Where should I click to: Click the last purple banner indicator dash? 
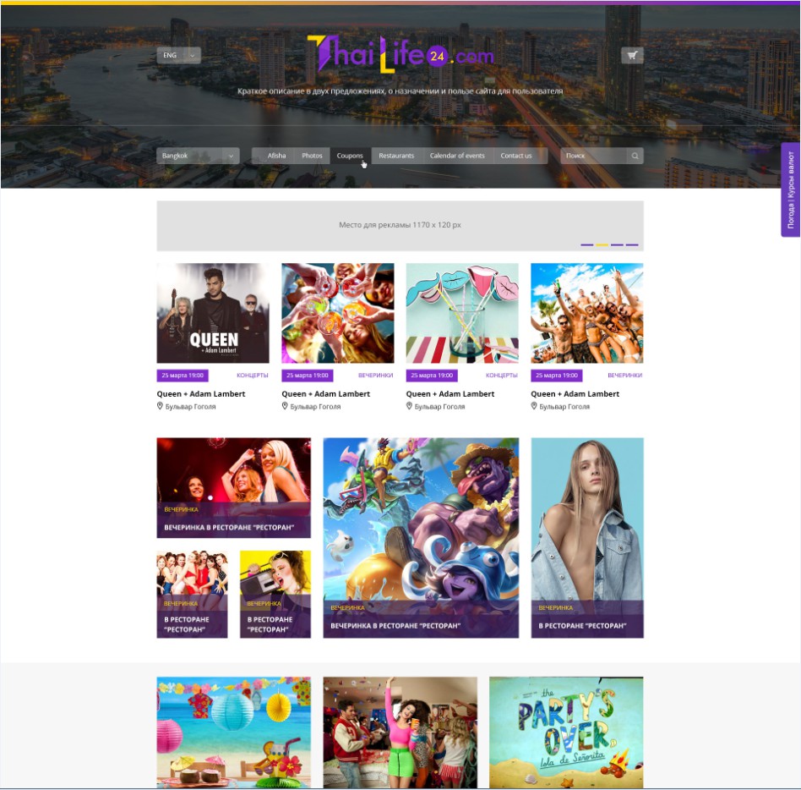click(632, 245)
